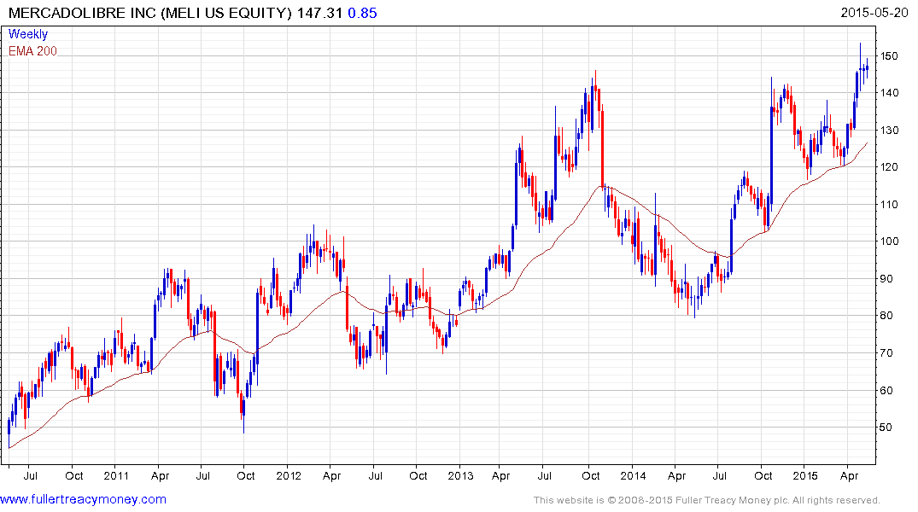Click the 2015 year axis label
This screenshot has height=512, width=918.
[x=805, y=475]
